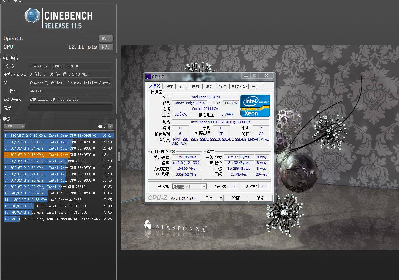Select ranking row 3 at 2.84 GHz
The height and width of the screenshot is (280, 399).
(x=58, y=148)
